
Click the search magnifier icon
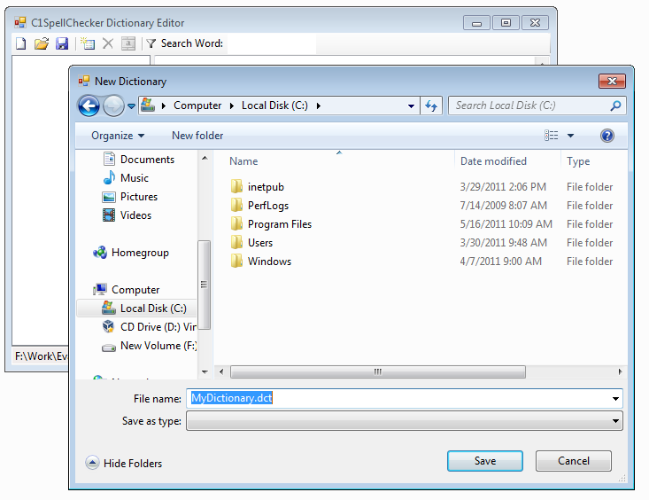click(616, 105)
